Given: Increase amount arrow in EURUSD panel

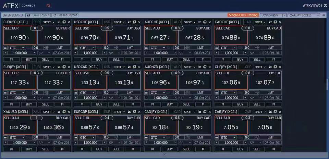Looking at the screenshot, I should point(34,53).
